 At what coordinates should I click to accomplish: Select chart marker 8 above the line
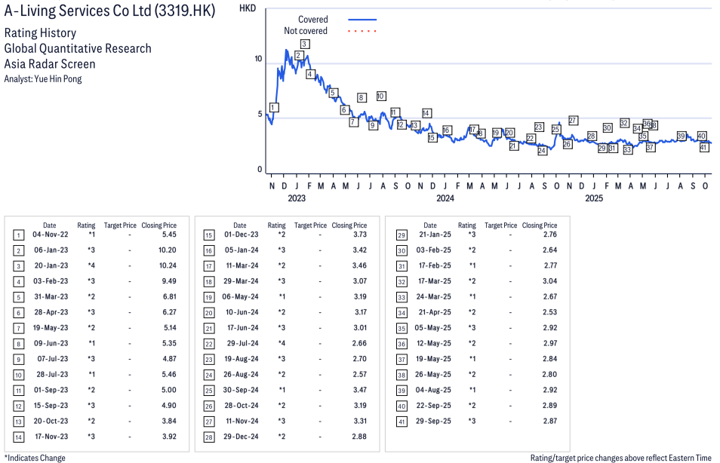coord(362,97)
